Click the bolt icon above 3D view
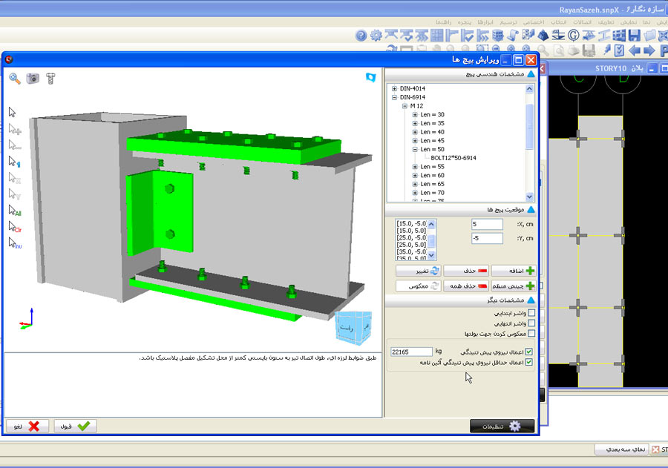Screen dimensions: 668x468 tap(50, 78)
